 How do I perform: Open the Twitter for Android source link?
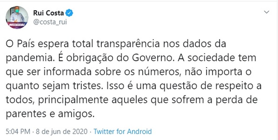(123, 131)
